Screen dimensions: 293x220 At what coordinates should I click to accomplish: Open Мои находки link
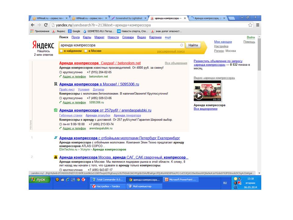coord(223,42)
